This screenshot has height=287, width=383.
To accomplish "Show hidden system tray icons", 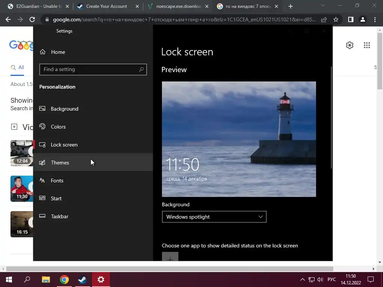I will click(302, 280).
